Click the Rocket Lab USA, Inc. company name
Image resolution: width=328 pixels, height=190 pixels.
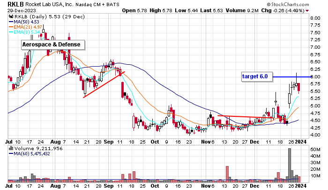coord(49,4)
